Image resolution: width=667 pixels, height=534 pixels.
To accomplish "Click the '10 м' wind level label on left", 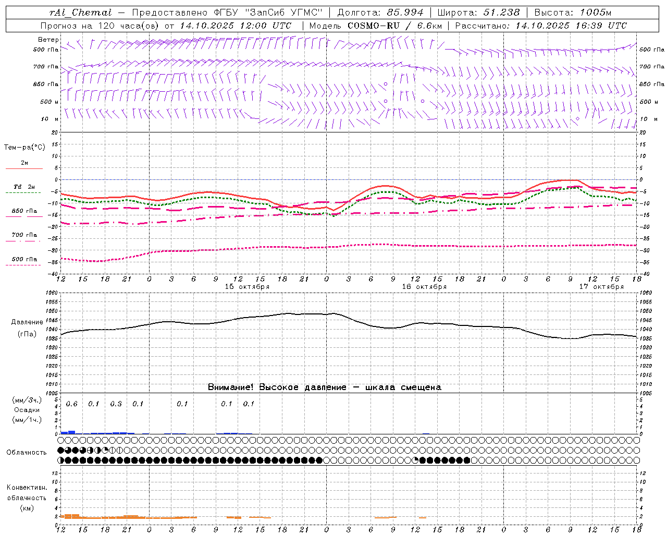I will (x=50, y=119).
